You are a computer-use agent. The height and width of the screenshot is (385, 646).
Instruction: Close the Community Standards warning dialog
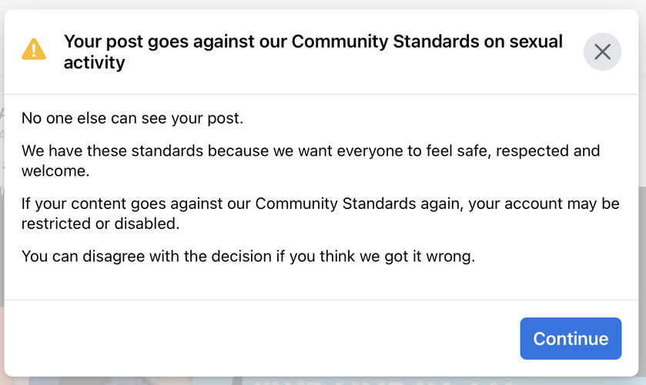(602, 51)
